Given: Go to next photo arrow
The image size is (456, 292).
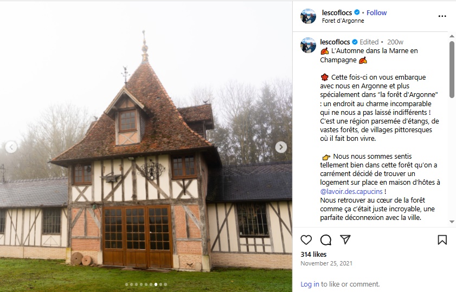Looking at the screenshot, I should tap(281, 147).
